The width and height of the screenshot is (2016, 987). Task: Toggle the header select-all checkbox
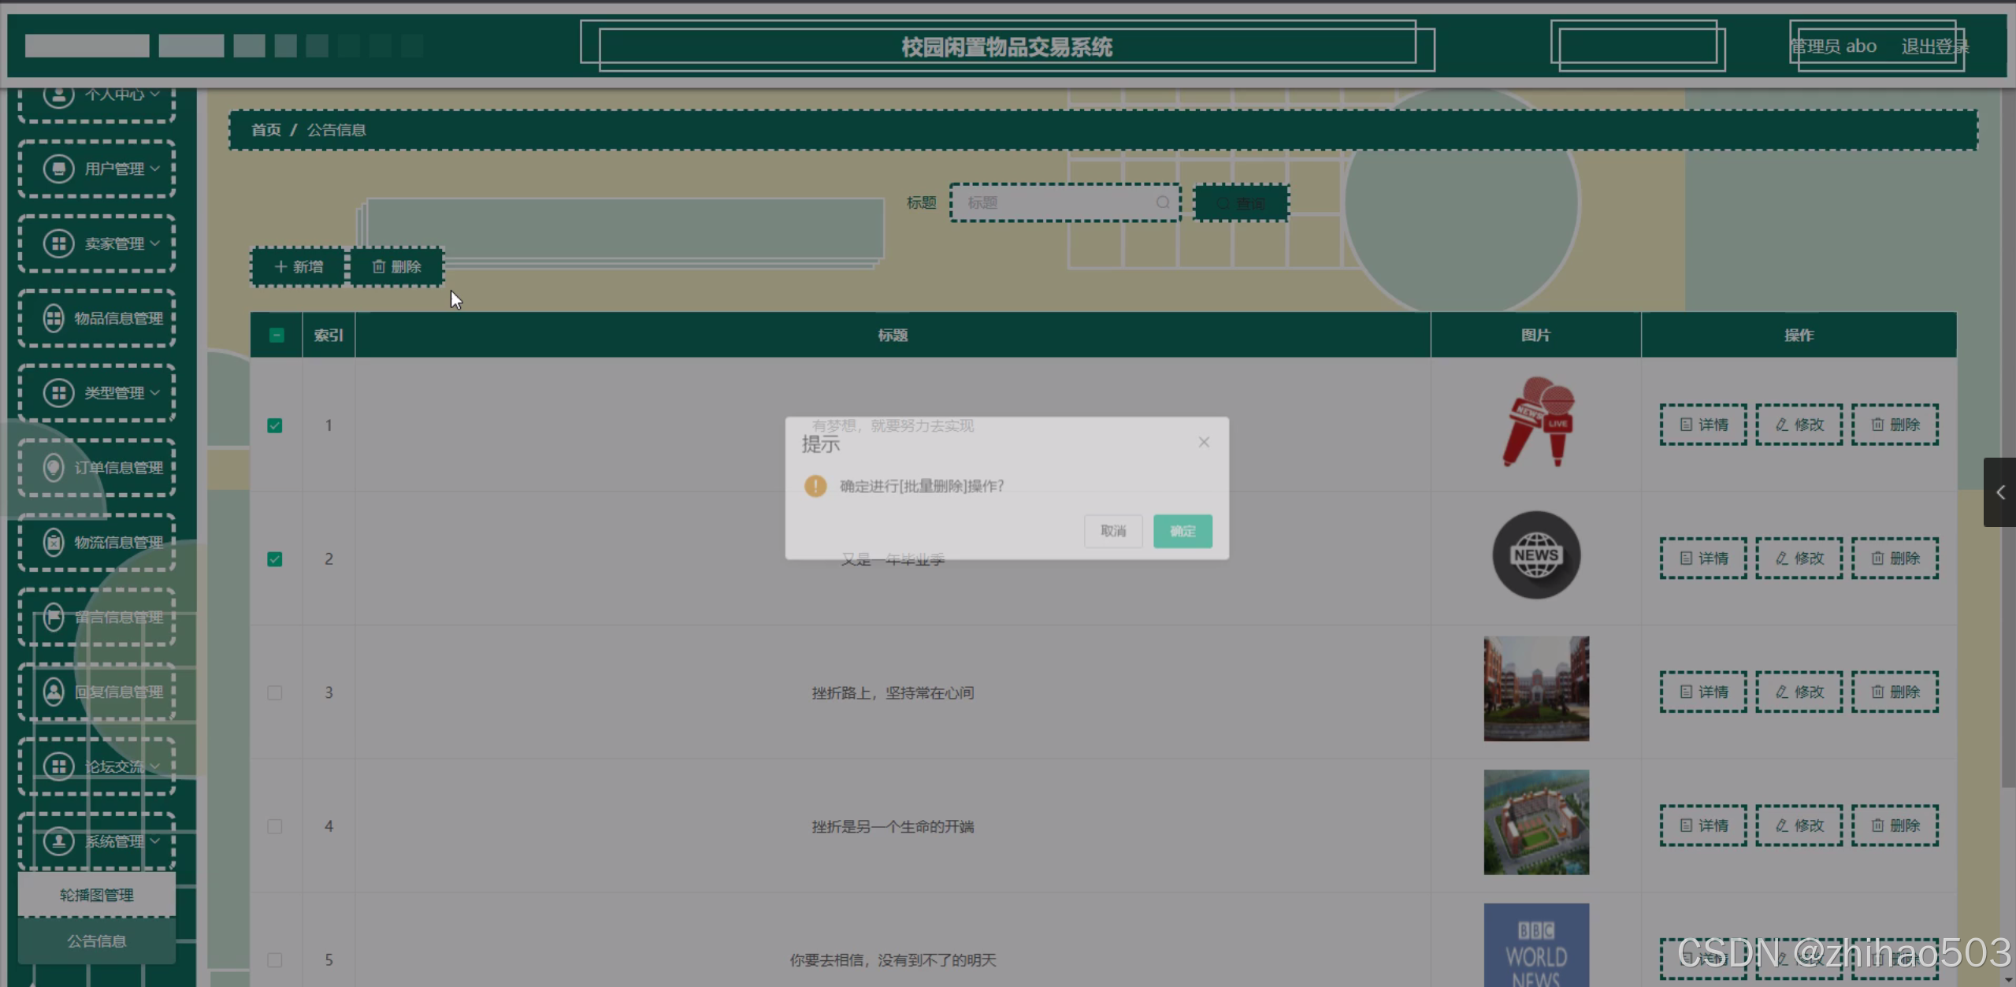point(277,335)
